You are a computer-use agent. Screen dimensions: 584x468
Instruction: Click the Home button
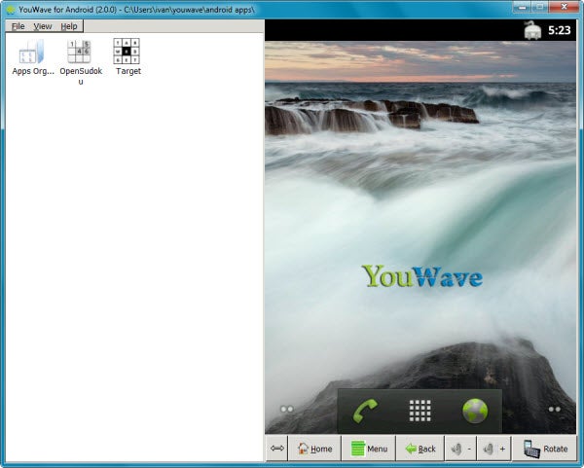pos(315,449)
